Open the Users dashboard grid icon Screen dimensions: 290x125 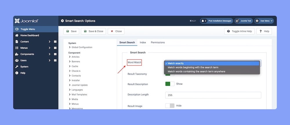[x=55, y=60]
